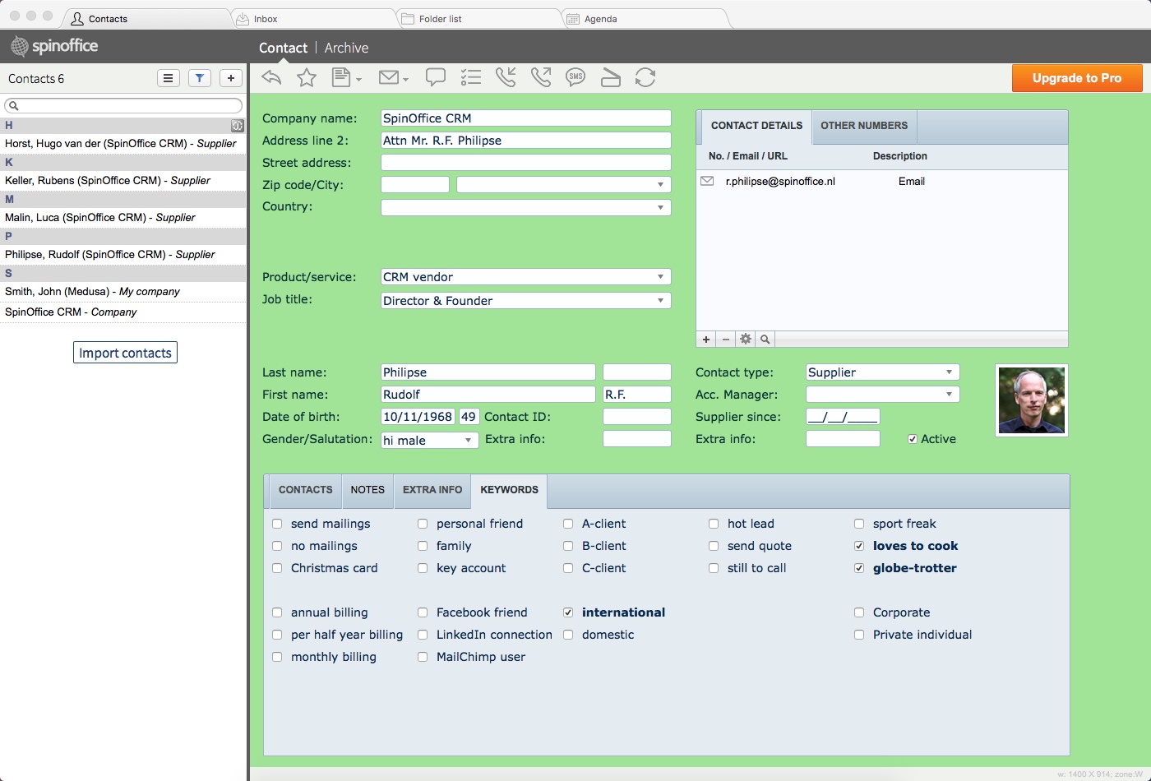Open the Archive view
The width and height of the screenshot is (1151, 781).
(x=346, y=48)
